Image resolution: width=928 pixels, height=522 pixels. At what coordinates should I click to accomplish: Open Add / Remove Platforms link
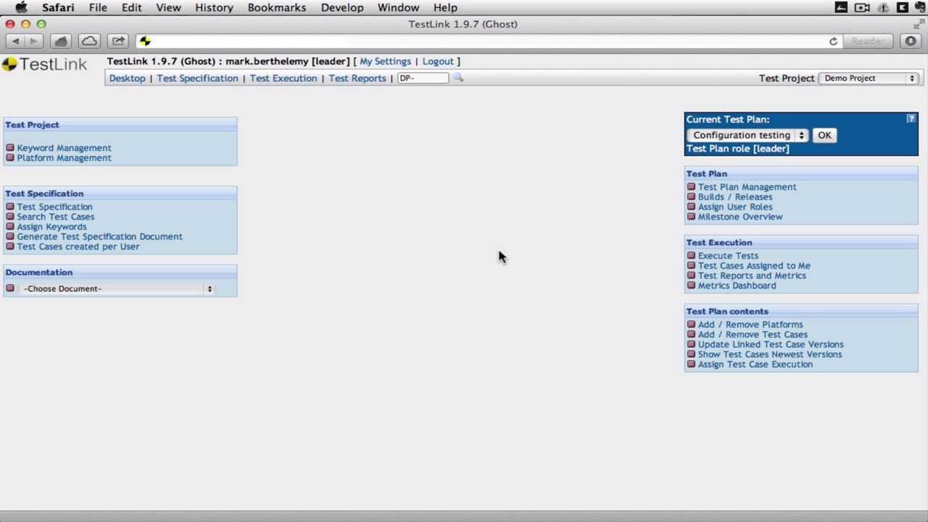(750, 325)
